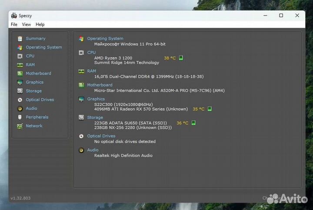Screen dimensions: 313x210
Task: Click the Graphics monitor icon in sidebar
Action: pyautogui.click(x=20, y=82)
